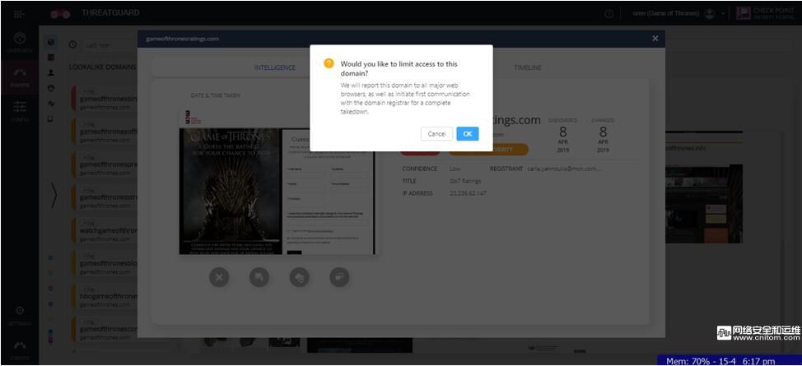802x366 pixels.
Task: Click the fourth round action button under screenshot
Action: click(x=339, y=277)
